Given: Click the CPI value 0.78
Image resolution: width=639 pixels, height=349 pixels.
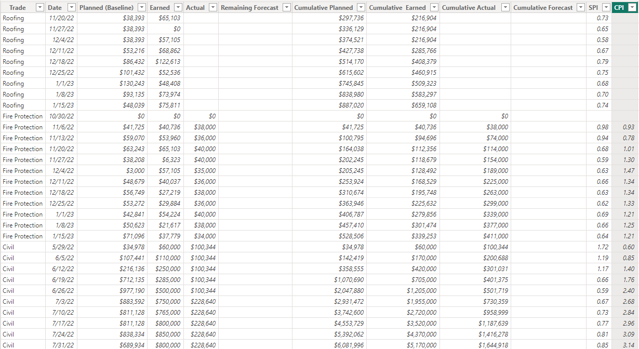Looking at the screenshot, I should pos(629,138).
